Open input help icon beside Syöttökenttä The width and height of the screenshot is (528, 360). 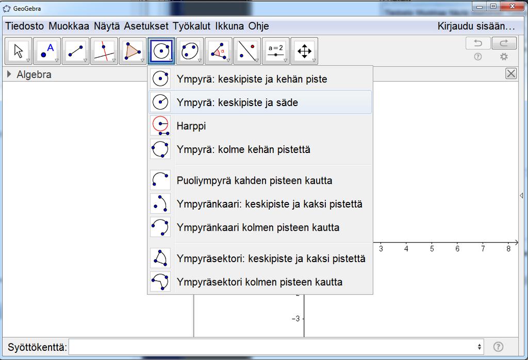(499, 347)
